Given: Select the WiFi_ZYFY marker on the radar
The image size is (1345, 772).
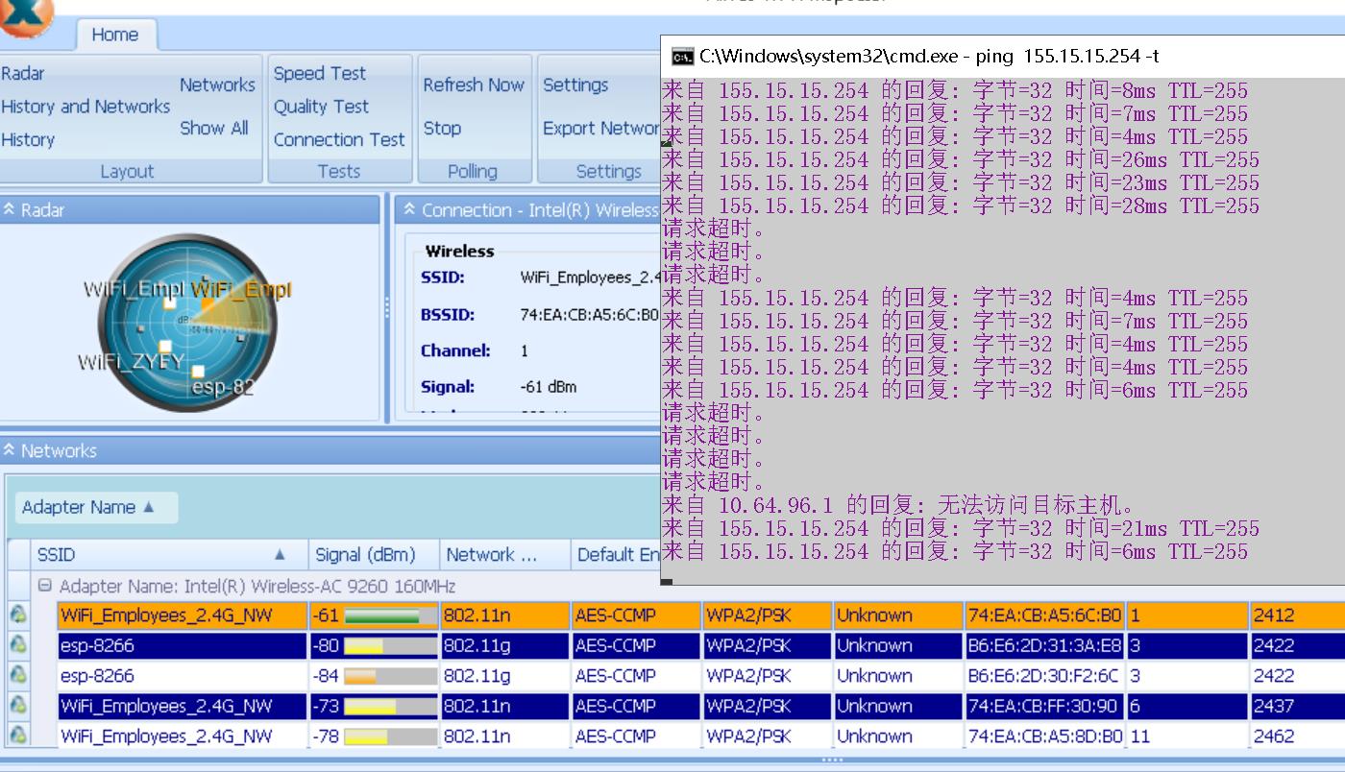Looking at the screenshot, I should 165,347.
